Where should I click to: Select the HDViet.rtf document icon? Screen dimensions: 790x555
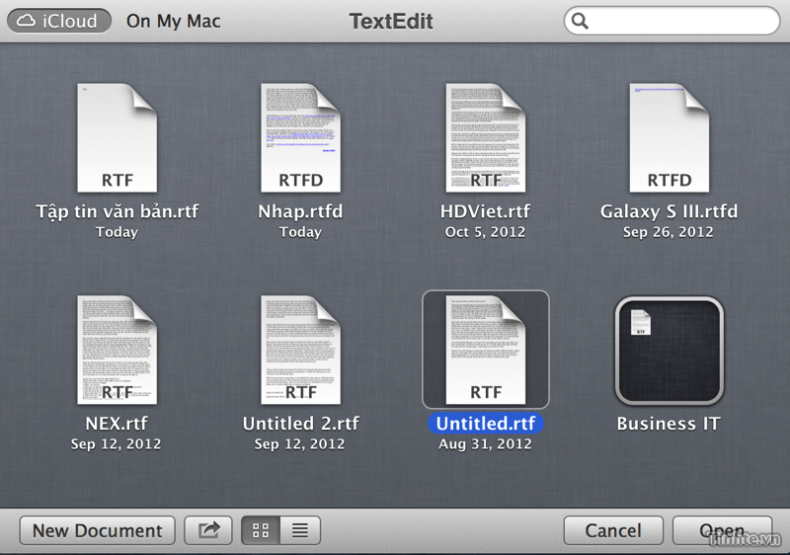tap(485, 138)
